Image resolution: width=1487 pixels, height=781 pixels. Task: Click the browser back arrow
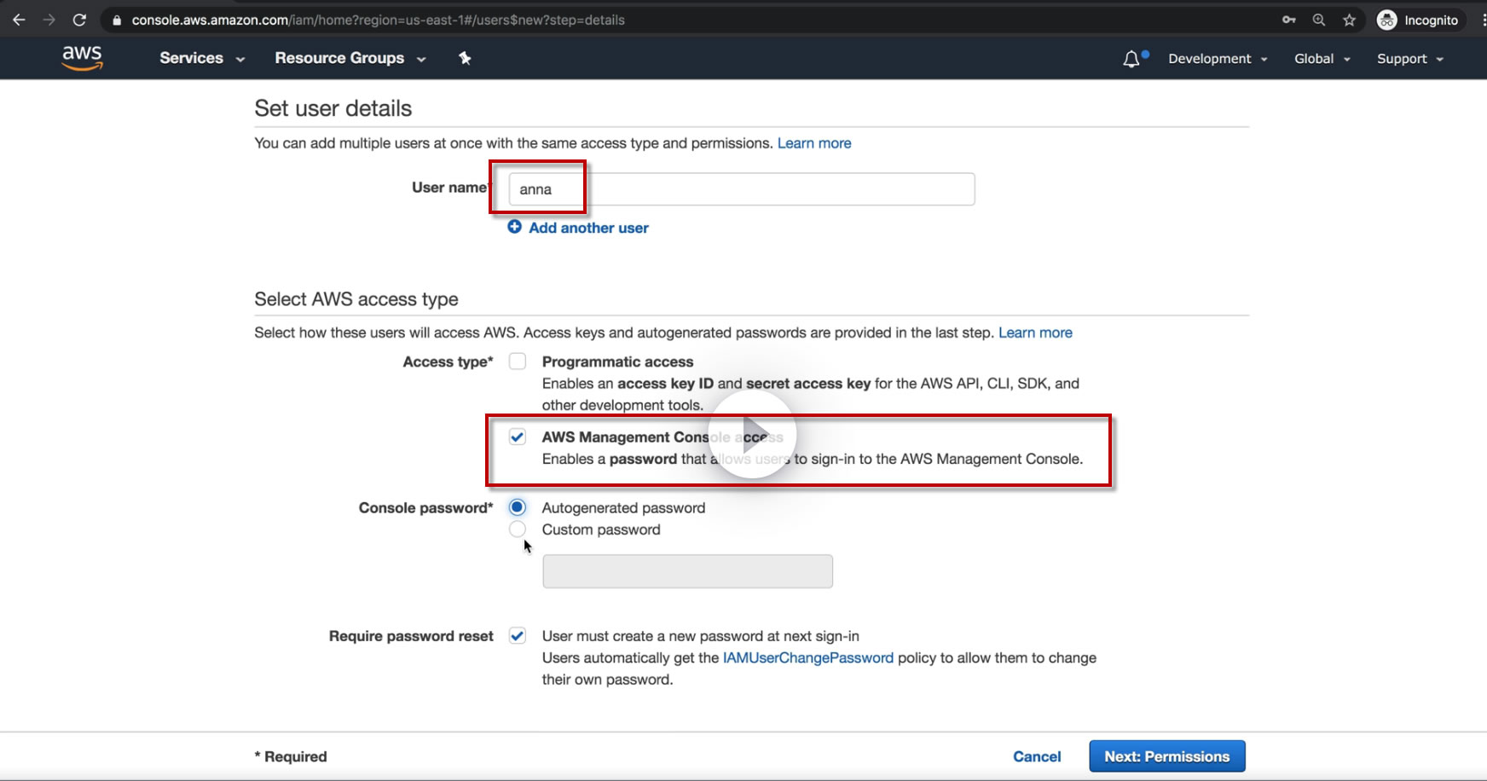point(19,20)
